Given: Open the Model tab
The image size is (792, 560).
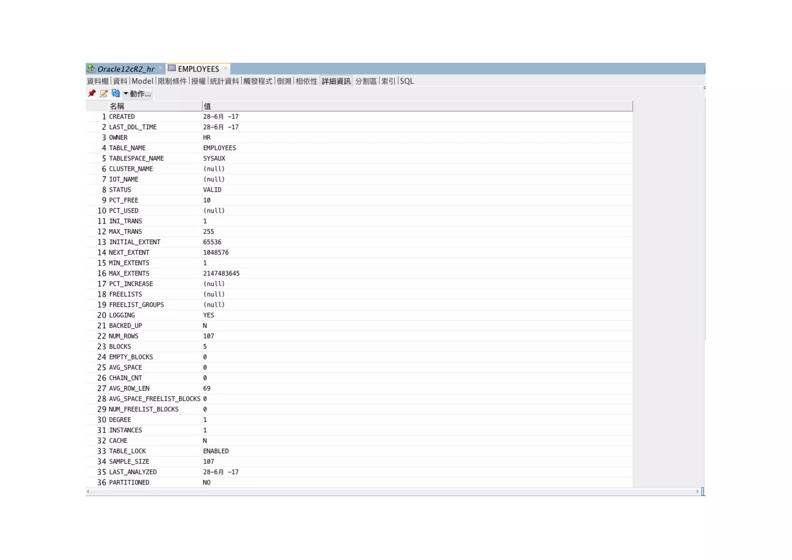Looking at the screenshot, I should tap(142, 81).
